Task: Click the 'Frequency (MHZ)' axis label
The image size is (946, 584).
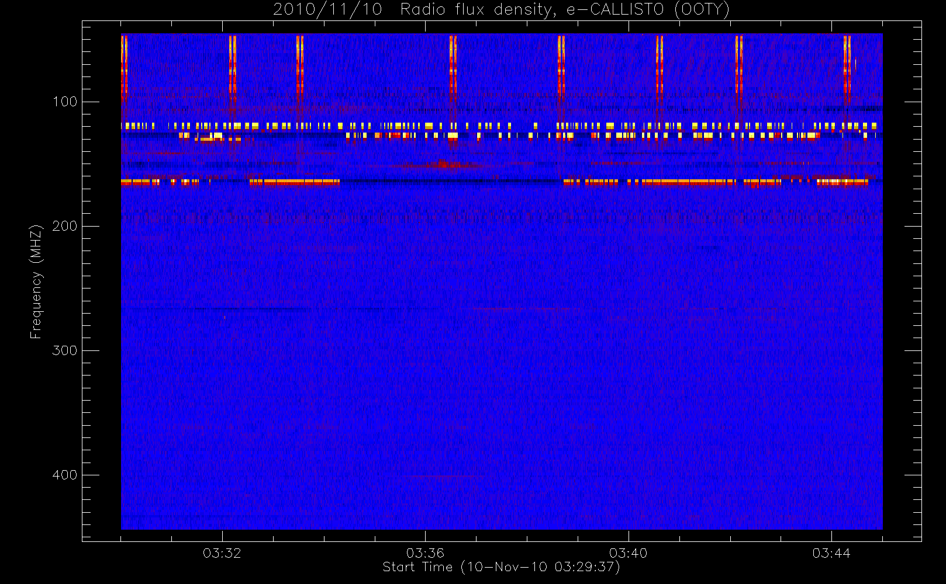Action: click(x=36, y=281)
